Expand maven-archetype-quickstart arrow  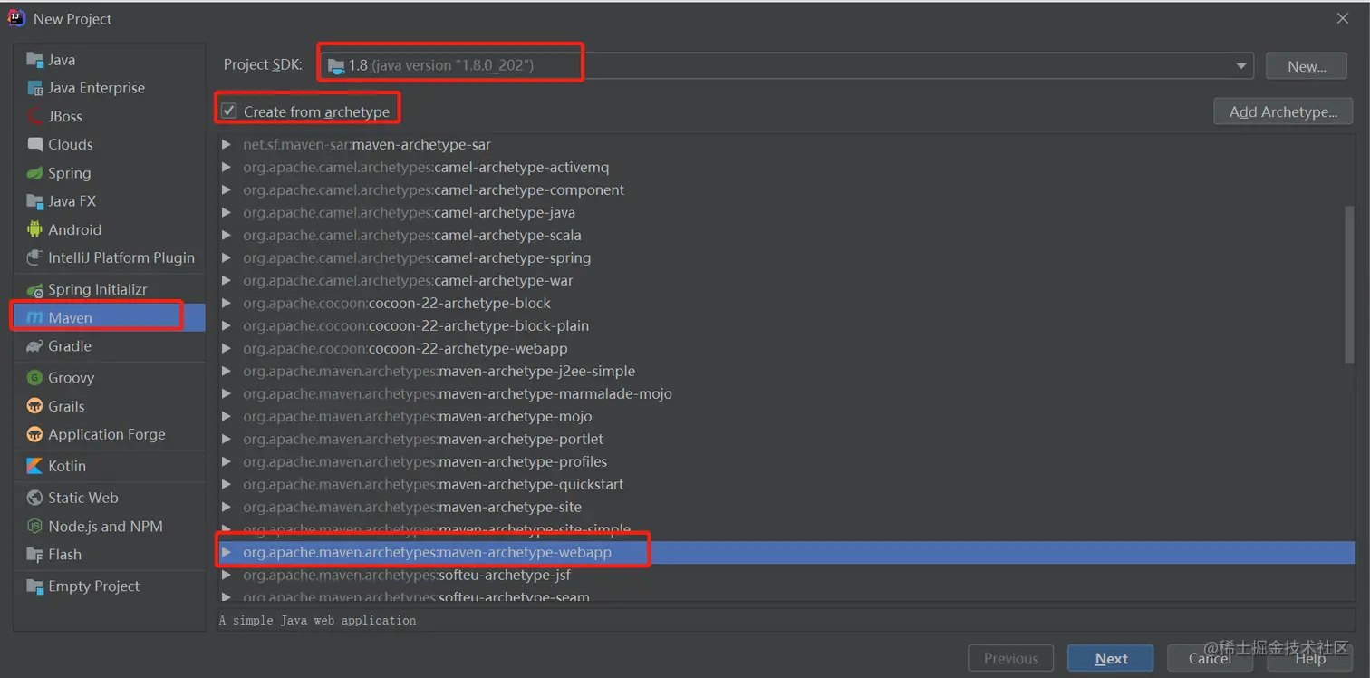click(227, 484)
